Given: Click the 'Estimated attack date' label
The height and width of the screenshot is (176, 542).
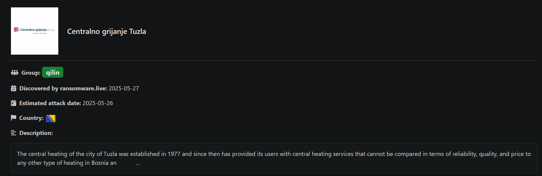Looking at the screenshot, I should coord(50,103).
